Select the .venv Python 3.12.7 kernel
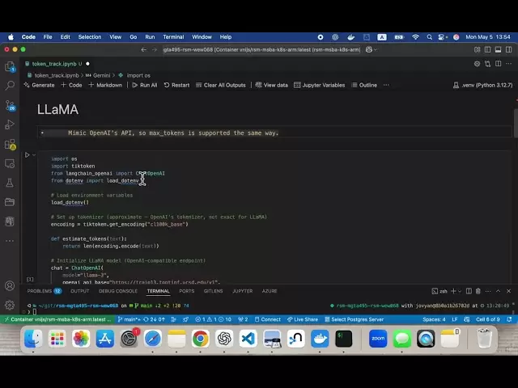 [483, 85]
